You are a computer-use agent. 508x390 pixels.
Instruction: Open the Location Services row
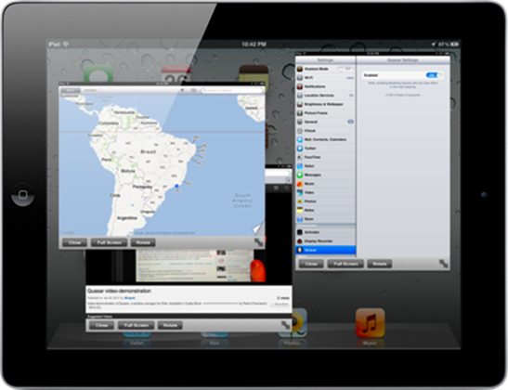(x=326, y=96)
